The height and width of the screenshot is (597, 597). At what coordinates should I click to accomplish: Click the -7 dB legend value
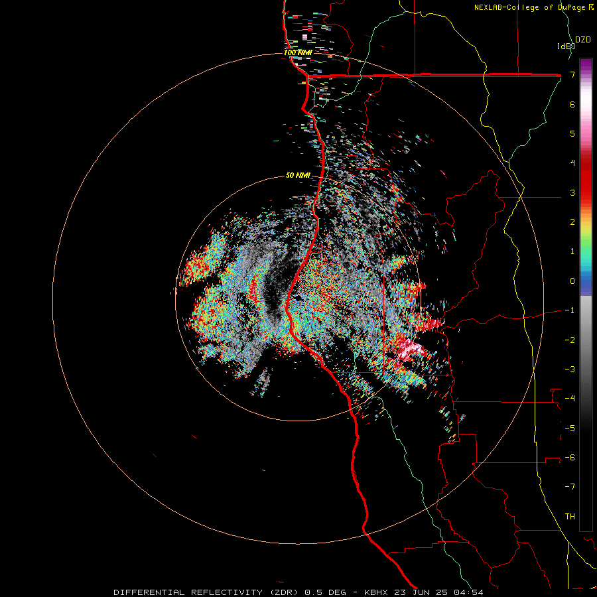(x=570, y=487)
